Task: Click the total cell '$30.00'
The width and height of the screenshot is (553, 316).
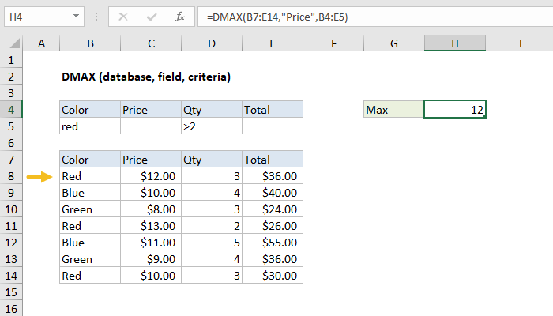Action: [x=273, y=276]
